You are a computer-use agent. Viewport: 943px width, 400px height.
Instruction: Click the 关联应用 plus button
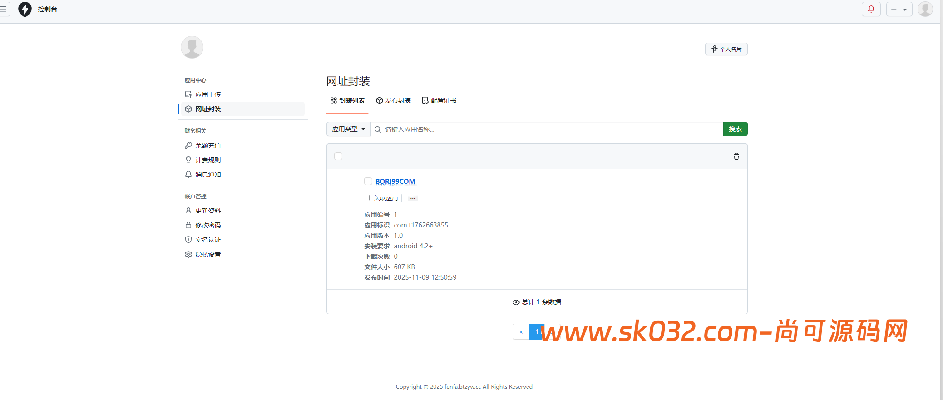(382, 198)
